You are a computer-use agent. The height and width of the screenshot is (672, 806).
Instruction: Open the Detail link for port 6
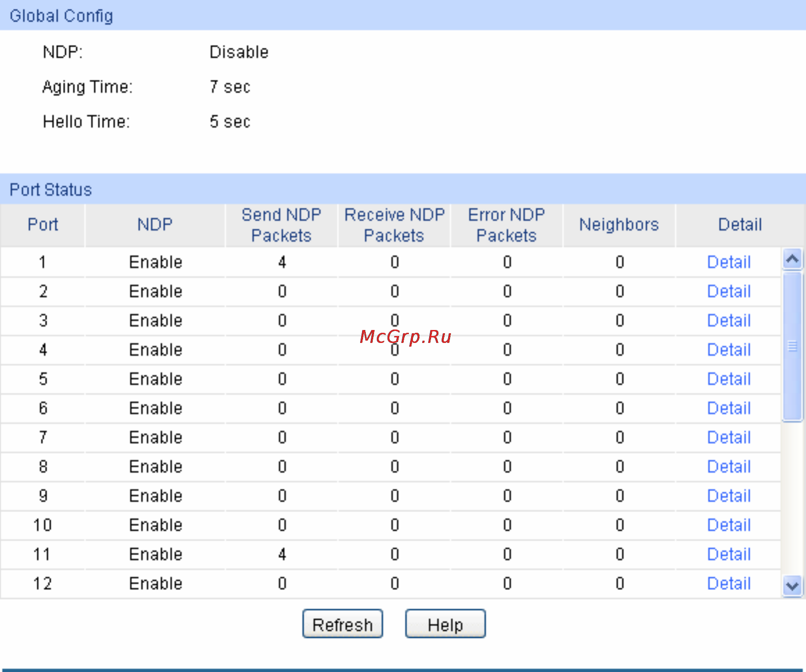[729, 408]
